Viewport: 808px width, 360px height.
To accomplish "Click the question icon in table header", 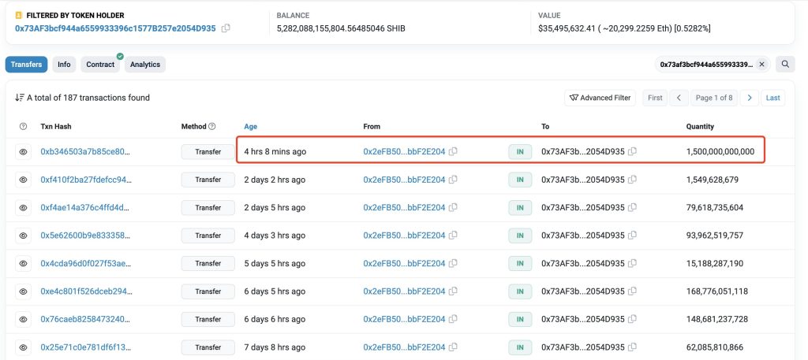I will 23,126.
